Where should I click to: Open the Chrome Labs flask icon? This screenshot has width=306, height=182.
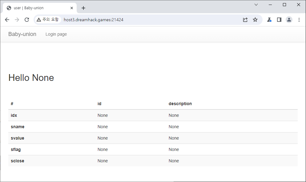pyautogui.click(x=269, y=20)
